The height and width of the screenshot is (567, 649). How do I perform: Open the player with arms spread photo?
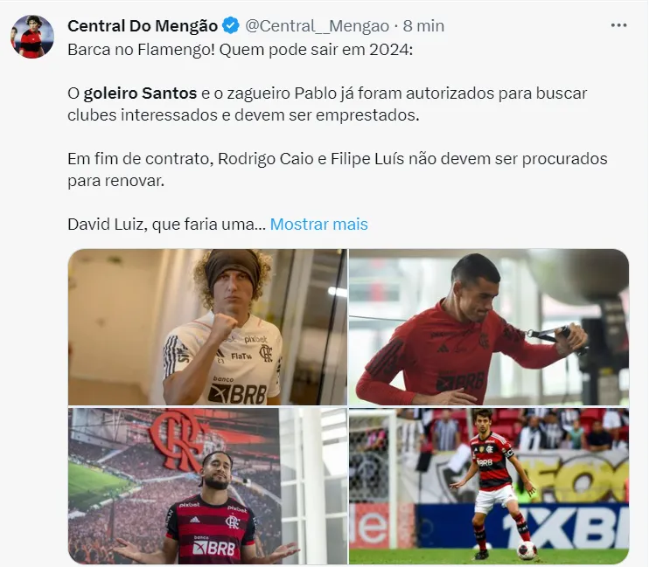[207, 486]
